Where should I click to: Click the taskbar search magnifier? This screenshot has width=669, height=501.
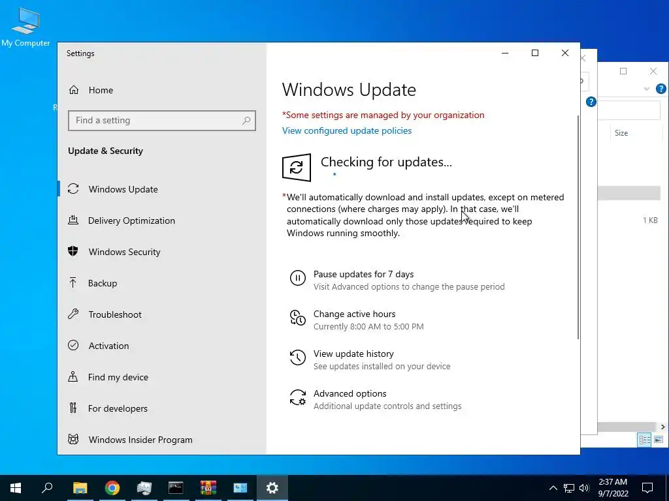click(x=47, y=488)
